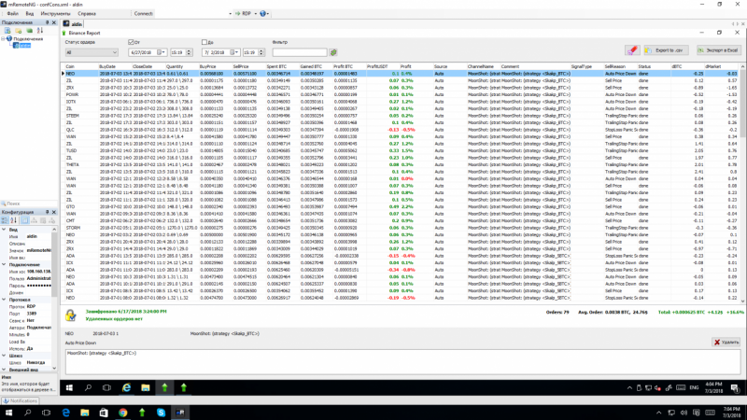
Task: Click the Экспорт в Excel button
Action: (718, 50)
